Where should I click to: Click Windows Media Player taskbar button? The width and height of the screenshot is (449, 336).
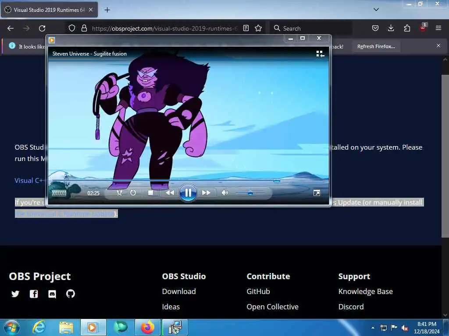93,327
